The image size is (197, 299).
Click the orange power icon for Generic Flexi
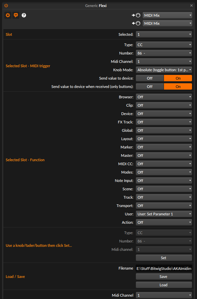[x=6, y=6]
